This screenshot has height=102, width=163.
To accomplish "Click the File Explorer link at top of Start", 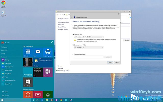I will [x=4, y=47].
